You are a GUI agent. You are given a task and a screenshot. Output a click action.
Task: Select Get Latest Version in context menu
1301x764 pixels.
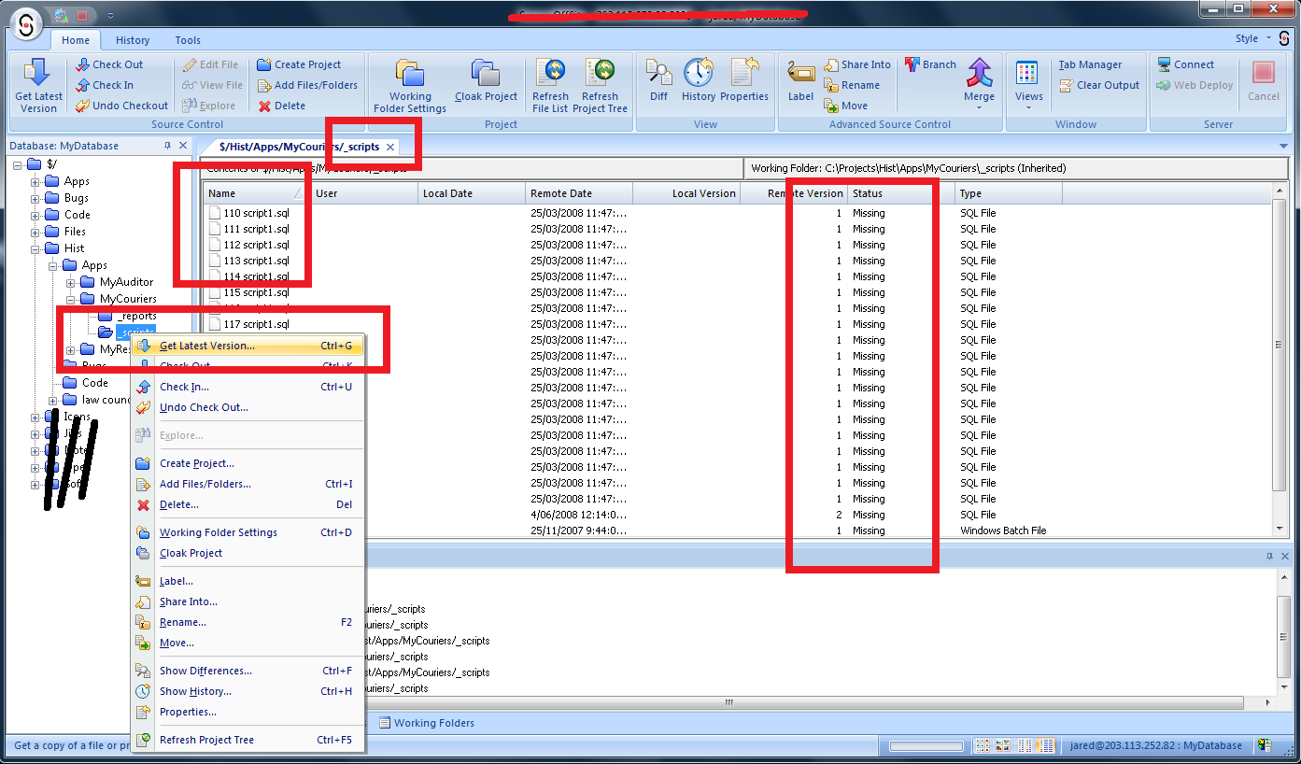click(x=247, y=346)
